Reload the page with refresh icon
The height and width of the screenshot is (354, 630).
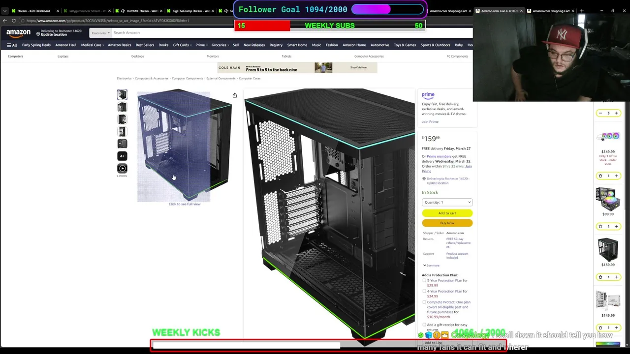pos(14,21)
